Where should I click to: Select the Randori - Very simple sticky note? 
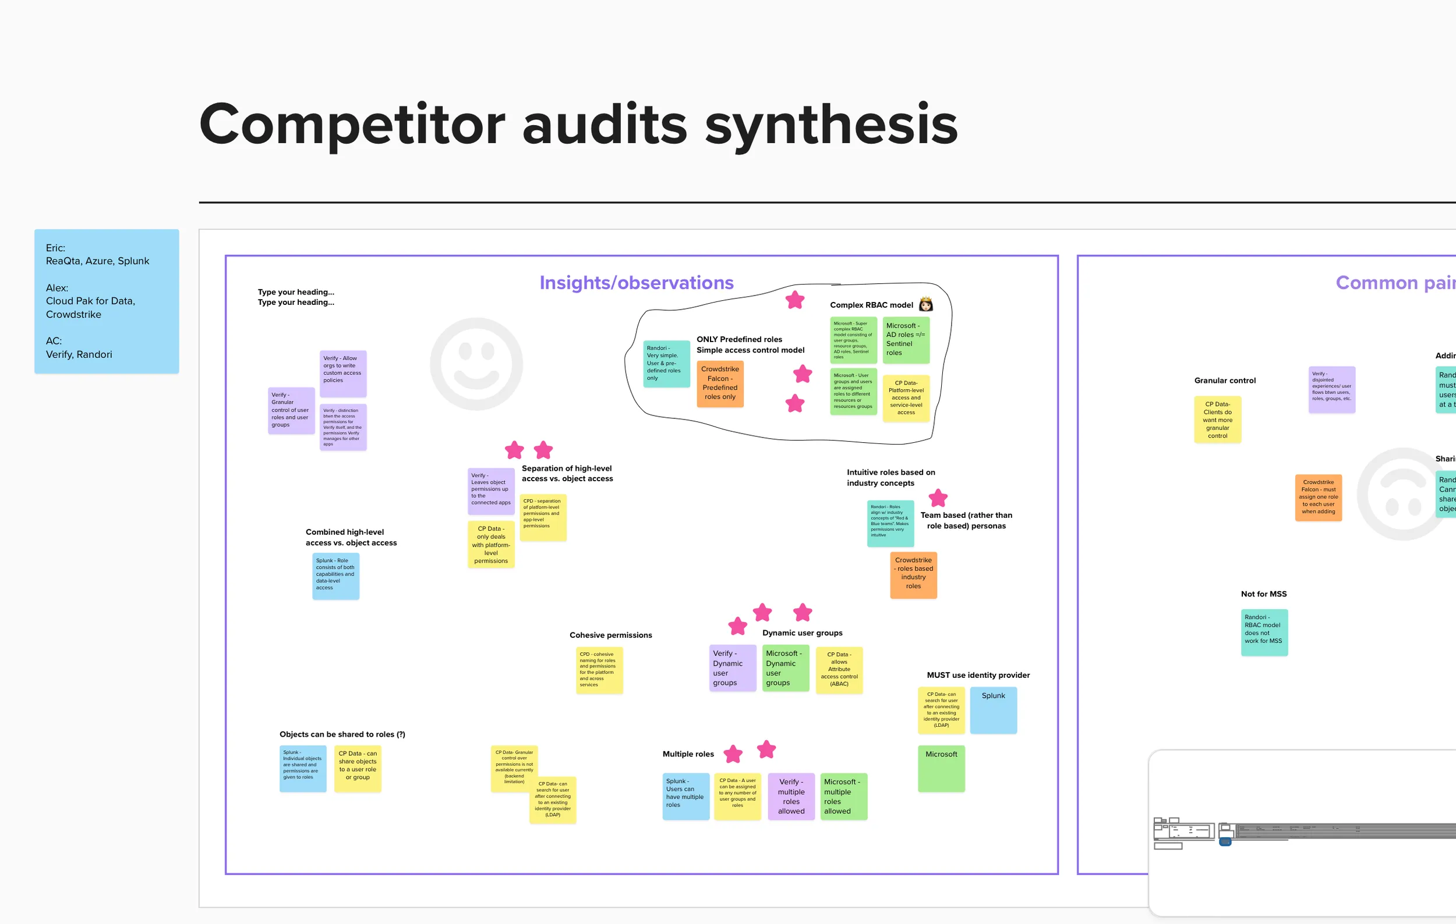(x=666, y=364)
